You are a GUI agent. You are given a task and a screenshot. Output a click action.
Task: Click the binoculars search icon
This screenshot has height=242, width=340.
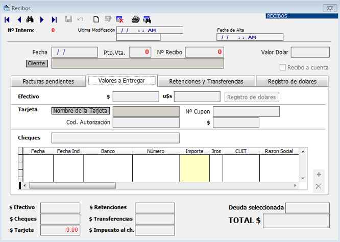(x=30, y=19)
